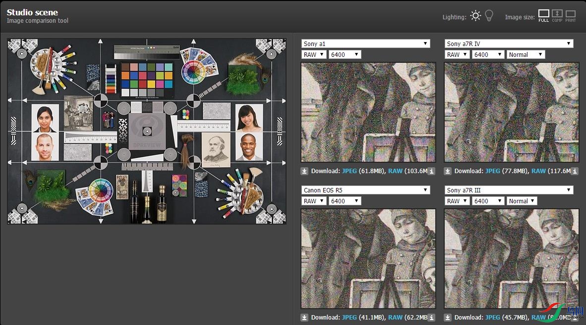Viewport: 586px width, 325px height.
Task: Open info icon for Canon EOS R5 image
Action: pyautogui.click(x=431, y=318)
